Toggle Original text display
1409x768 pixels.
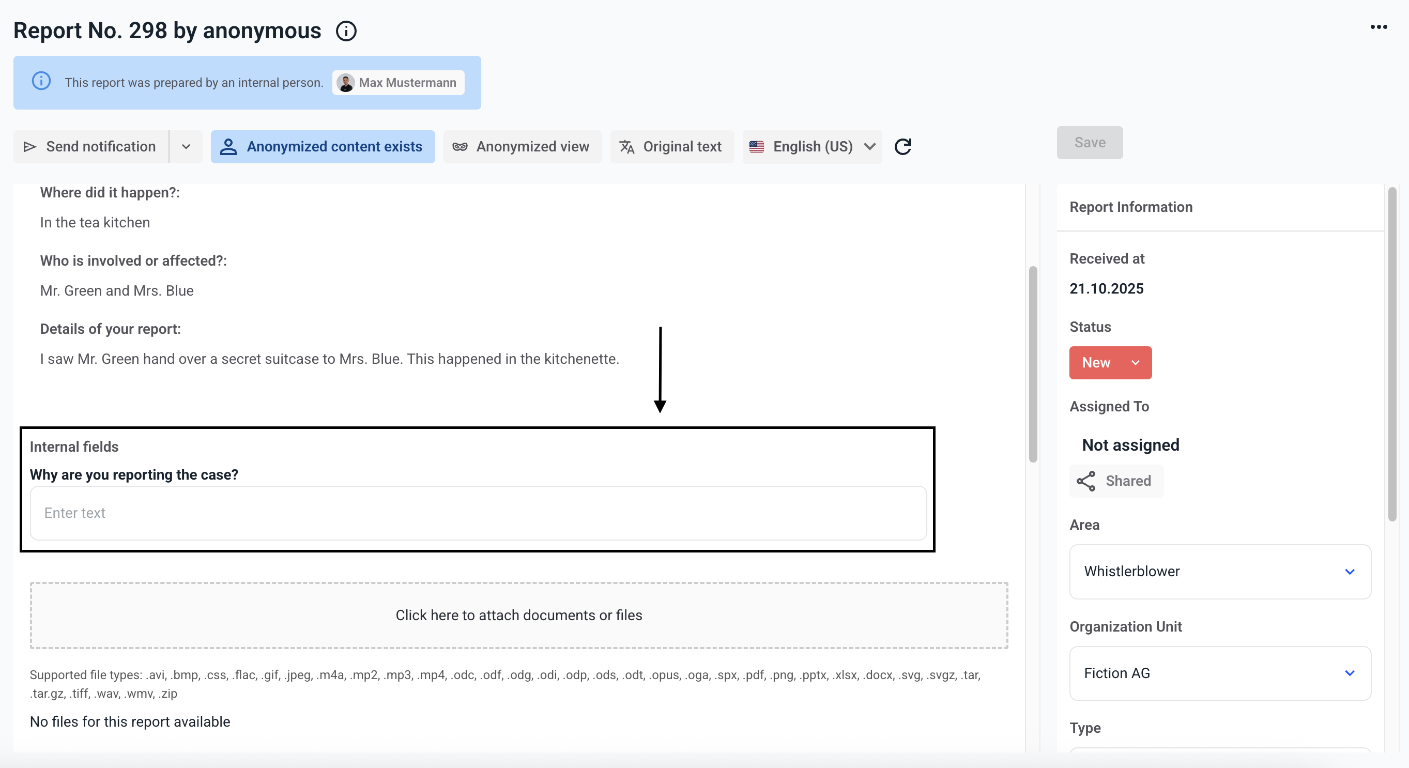coord(672,147)
